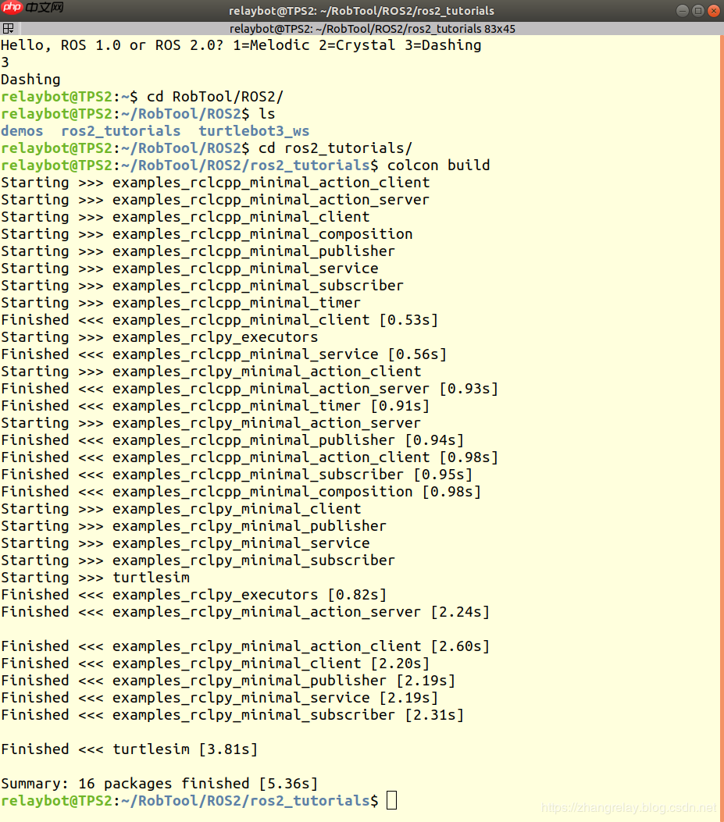The height and width of the screenshot is (822, 724).
Task: Click the cd RobTool/ROS2/ command text
Action: pyautogui.click(x=215, y=97)
